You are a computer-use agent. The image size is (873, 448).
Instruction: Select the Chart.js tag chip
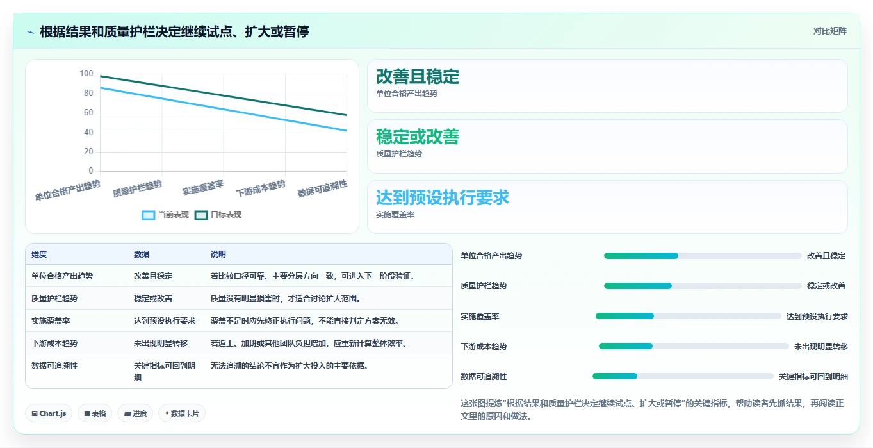coord(49,413)
